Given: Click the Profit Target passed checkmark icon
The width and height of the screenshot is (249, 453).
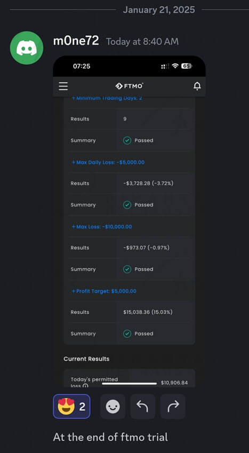Looking at the screenshot, I should pyautogui.click(x=127, y=333).
